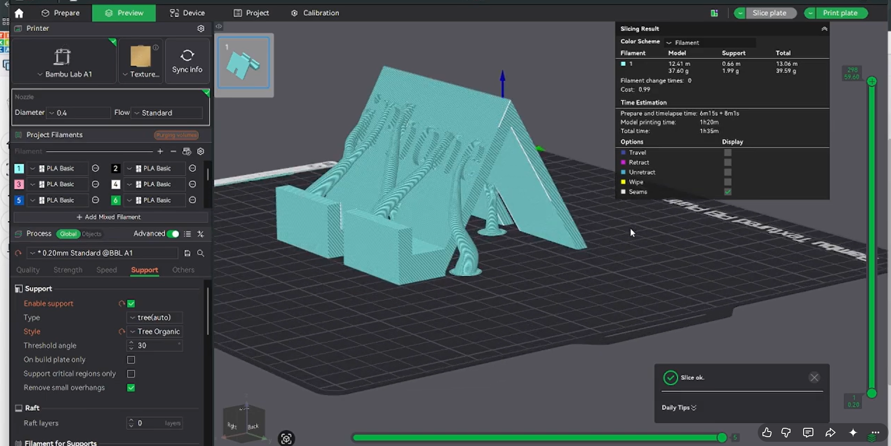Switch to the Project tab
This screenshot has height=446, width=891.
pyautogui.click(x=251, y=13)
